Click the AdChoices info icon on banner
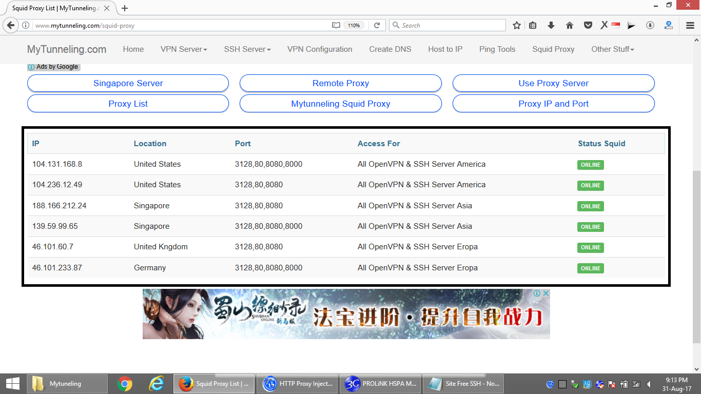 tap(537, 293)
